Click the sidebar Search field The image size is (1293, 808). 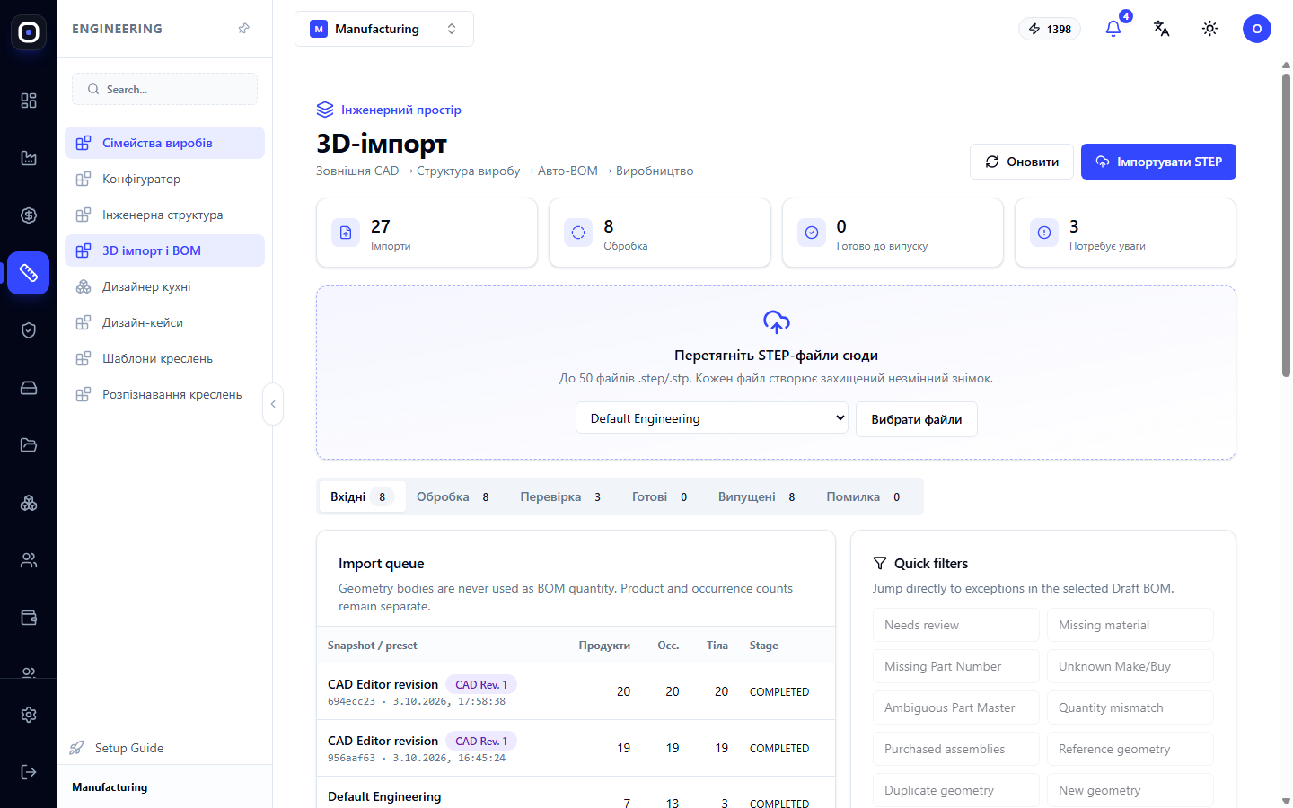click(164, 89)
